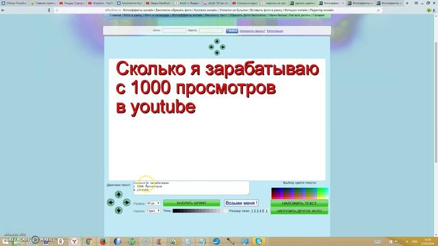Click the up arrow above the image canvas
The height and width of the screenshot is (246, 438).
point(217,41)
